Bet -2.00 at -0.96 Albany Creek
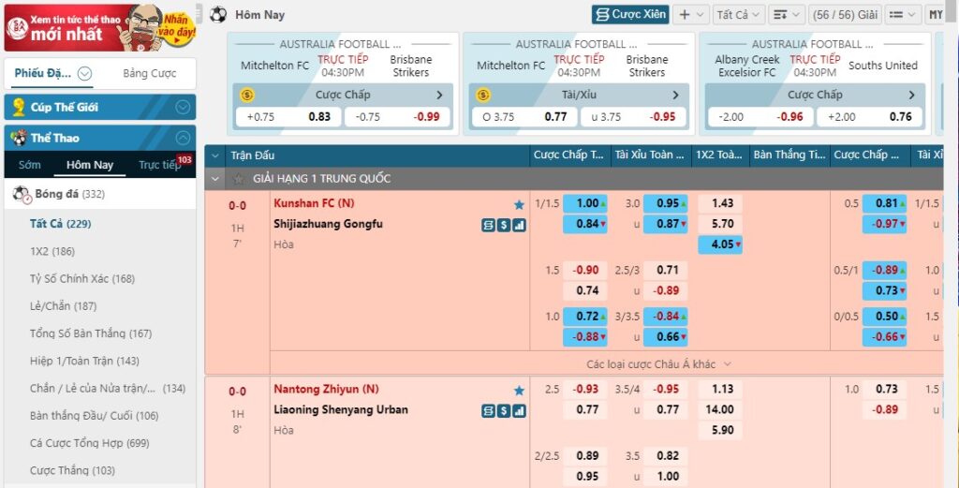This screenshot has height=488, width=959. pyautogui.click(x=760, y=117)
